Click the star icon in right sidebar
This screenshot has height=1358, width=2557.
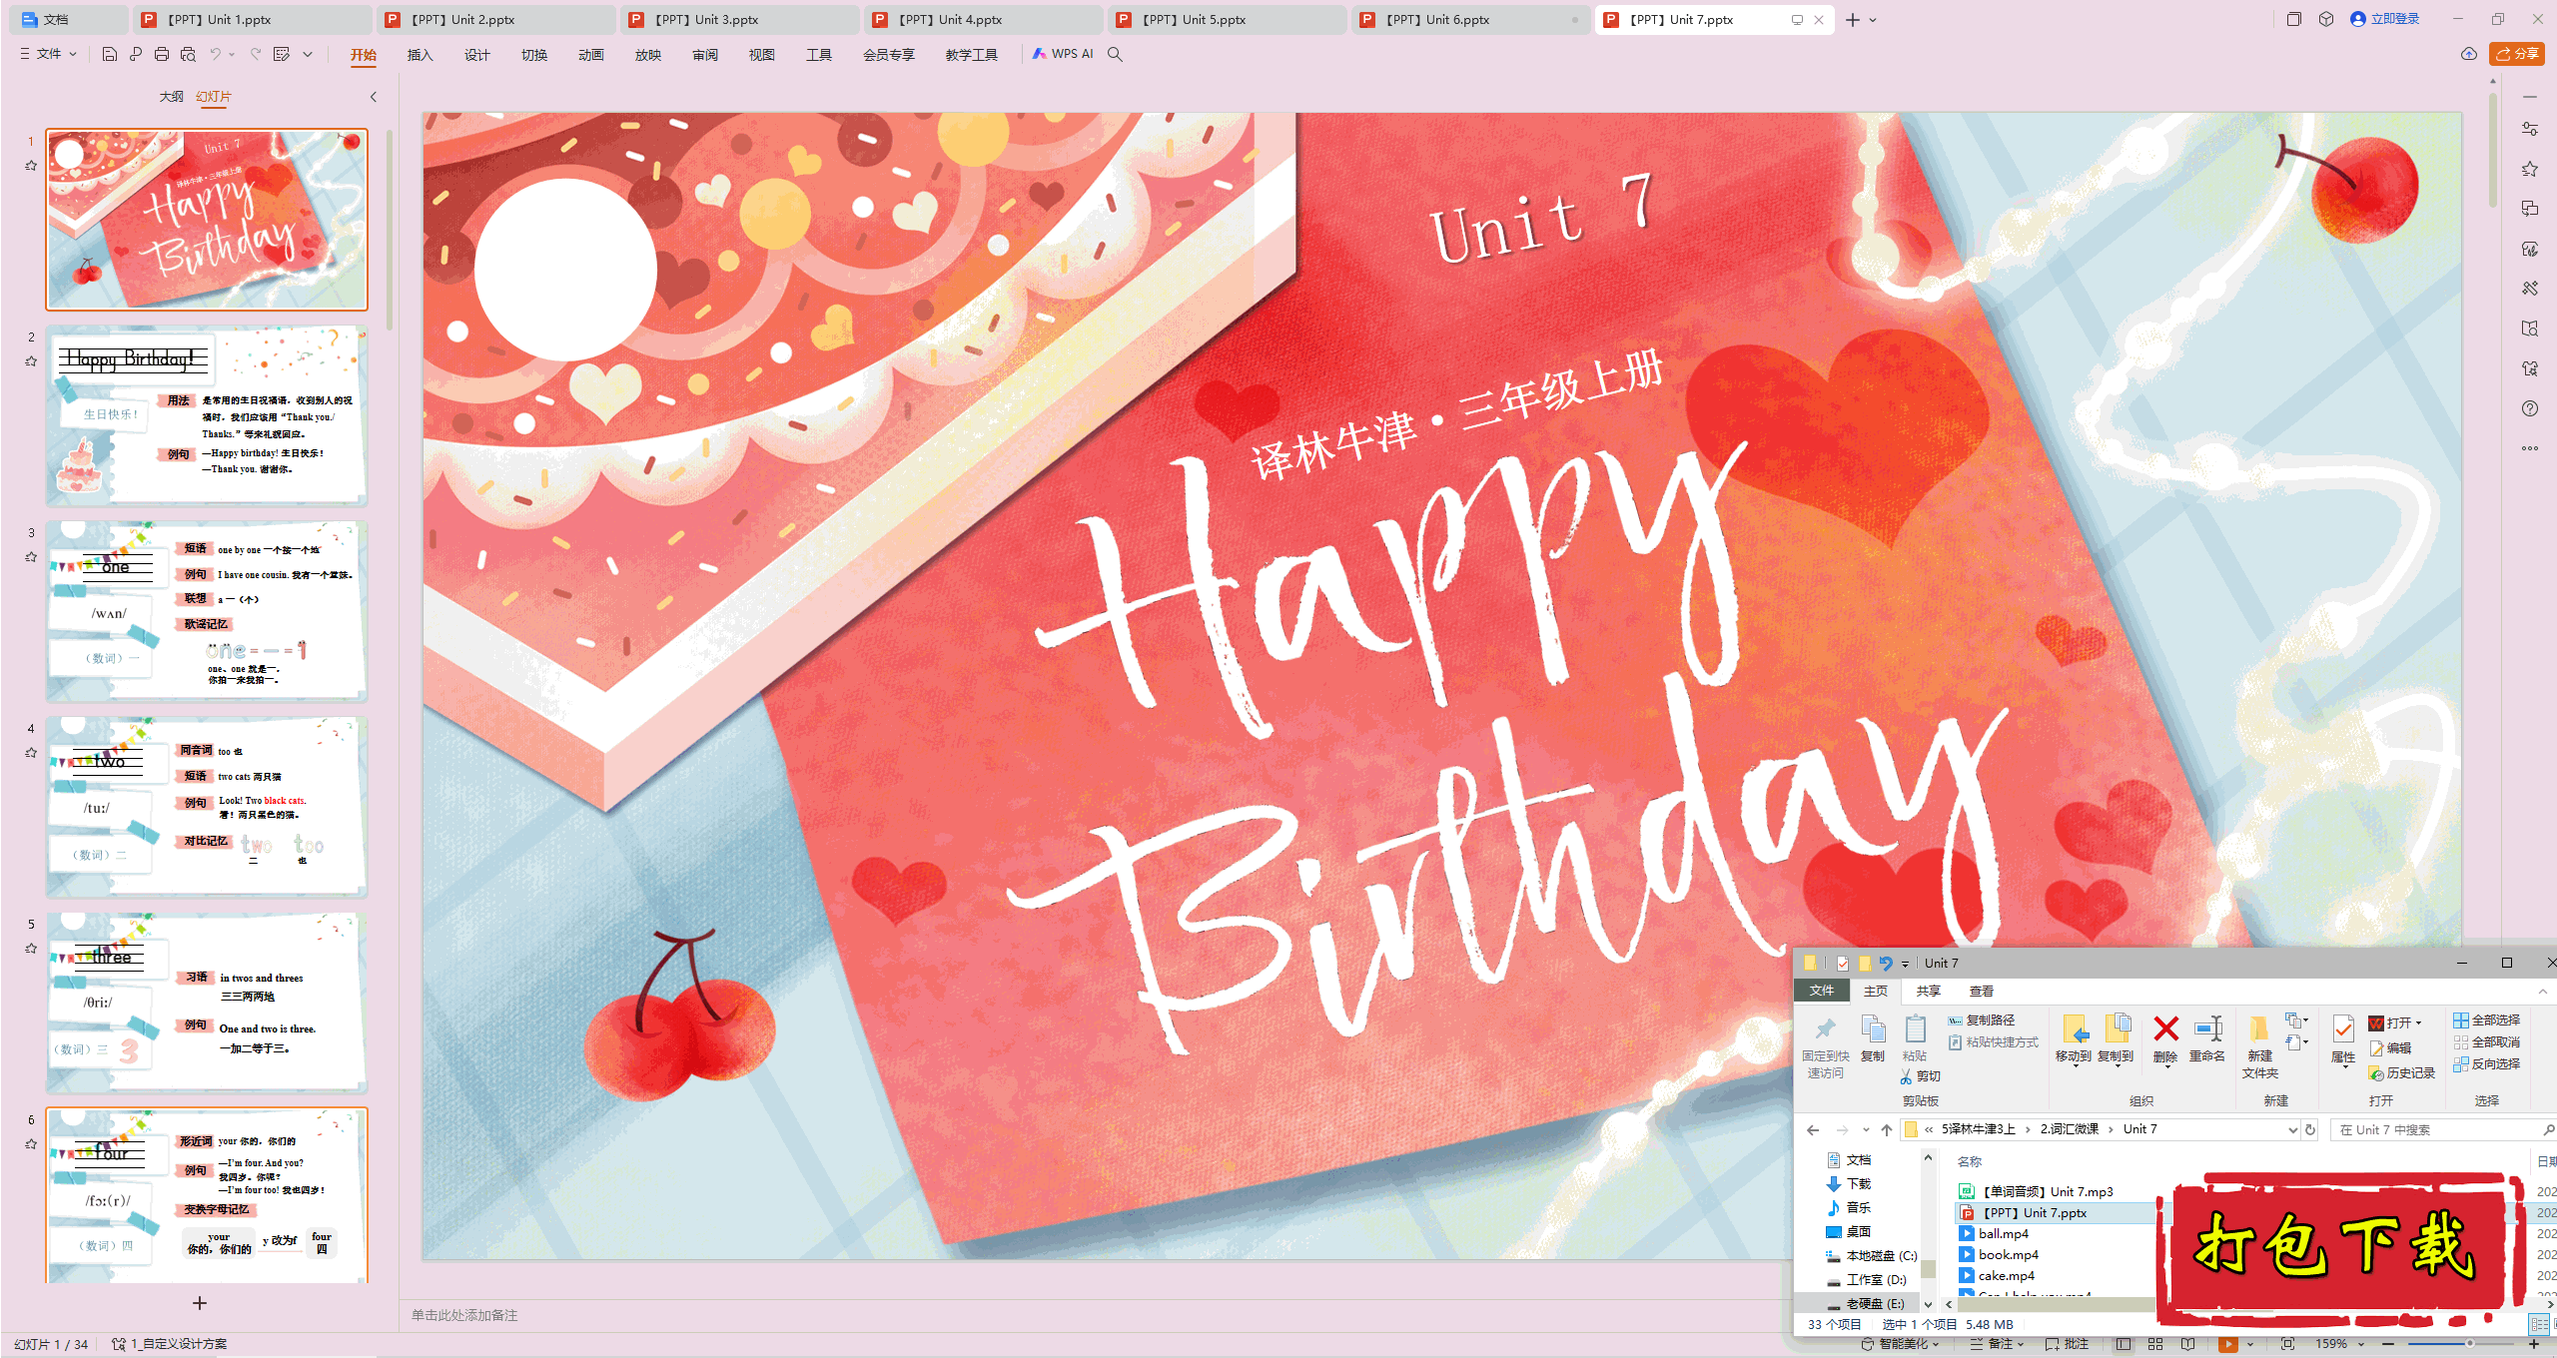point(2530,169)
